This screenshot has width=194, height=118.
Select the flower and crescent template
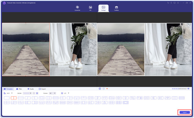tap(161, 98)
